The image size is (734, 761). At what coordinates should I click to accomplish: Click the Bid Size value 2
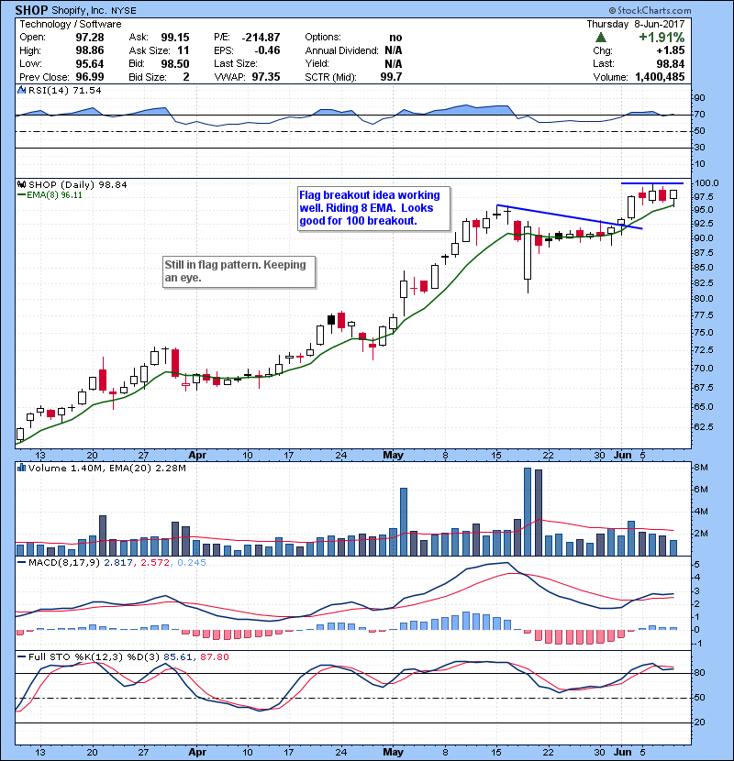[x=186, y=77]
